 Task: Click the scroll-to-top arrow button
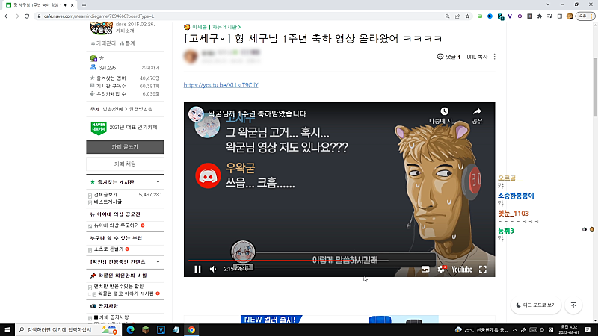[x=573, y=305]
